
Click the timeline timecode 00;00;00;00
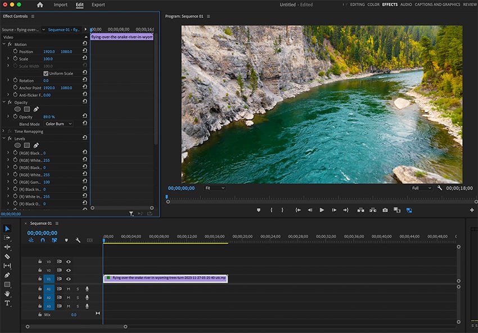[x=42, y=233]
